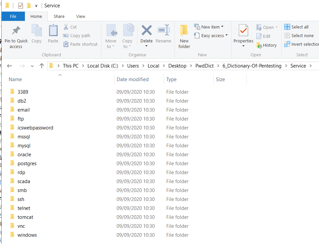Click Invert selection option
319x244 pixels.
pos(301,44)
